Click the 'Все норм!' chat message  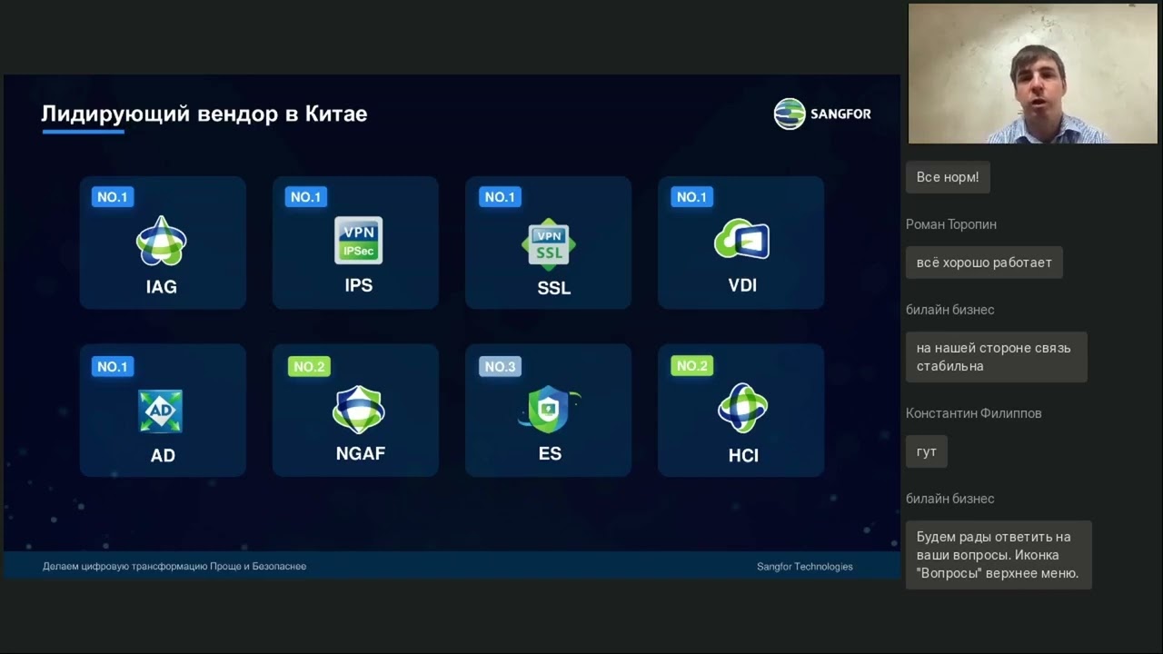pyautogui.click(x=948, y=177)
